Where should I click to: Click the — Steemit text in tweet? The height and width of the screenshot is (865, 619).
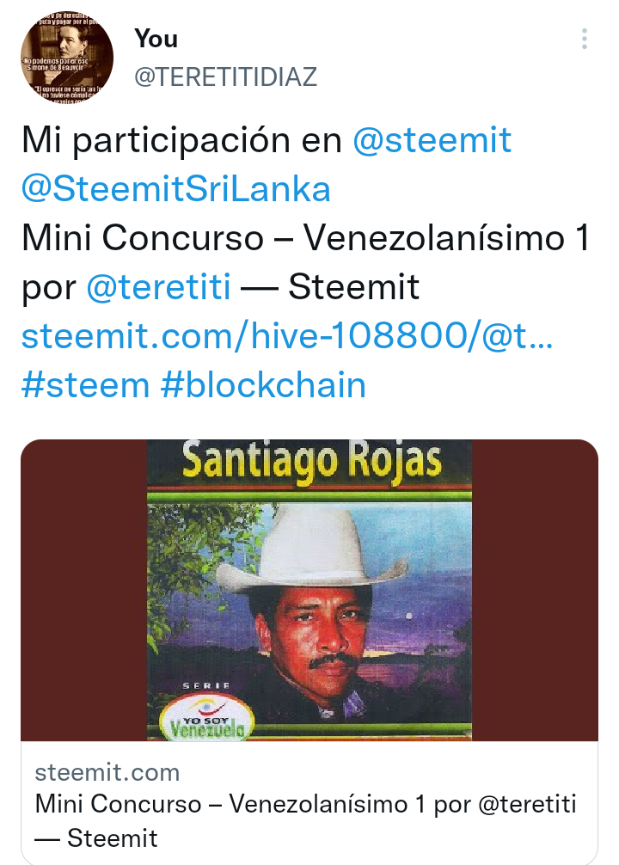(330, 287)
